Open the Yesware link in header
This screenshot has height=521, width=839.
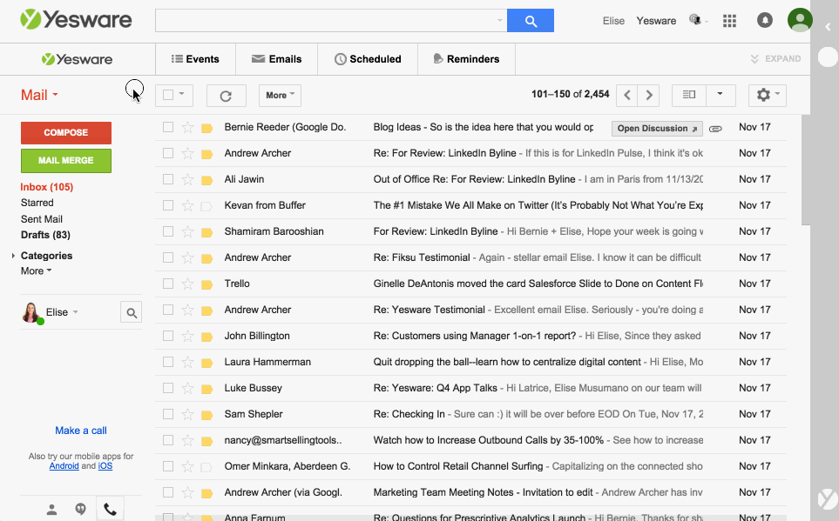click(656, 21)
